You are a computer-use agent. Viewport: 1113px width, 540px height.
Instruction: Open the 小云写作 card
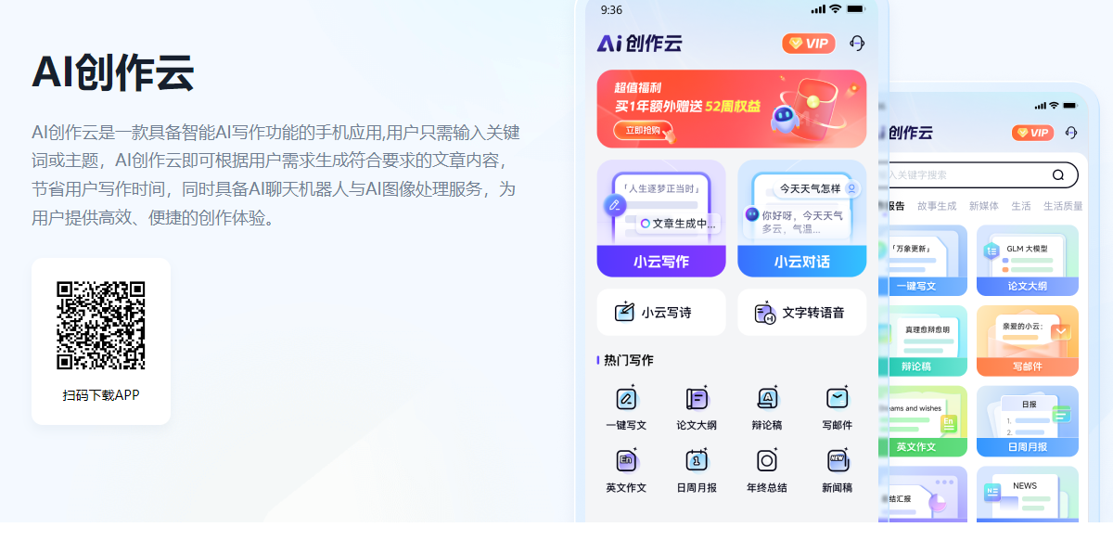click(661, 218)
